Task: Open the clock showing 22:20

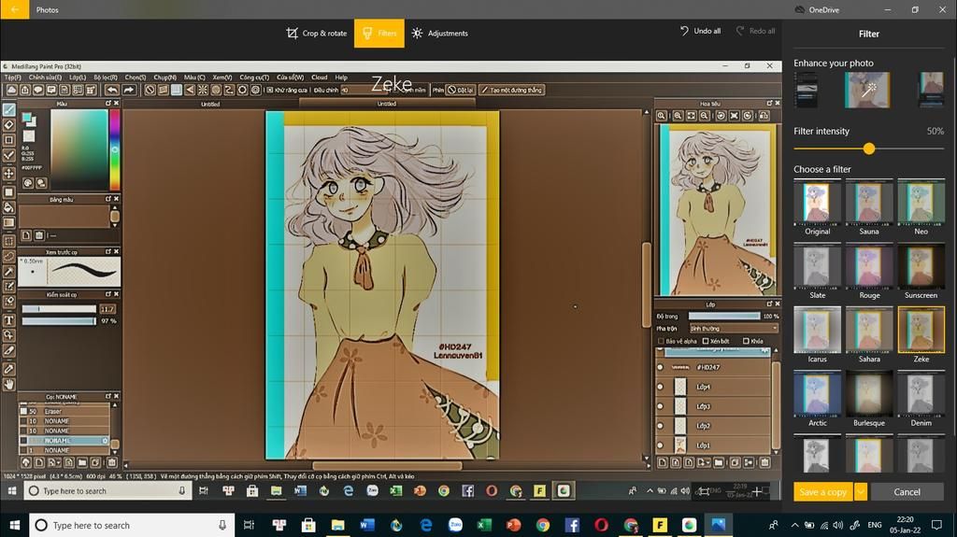Action: coord(905,525)
